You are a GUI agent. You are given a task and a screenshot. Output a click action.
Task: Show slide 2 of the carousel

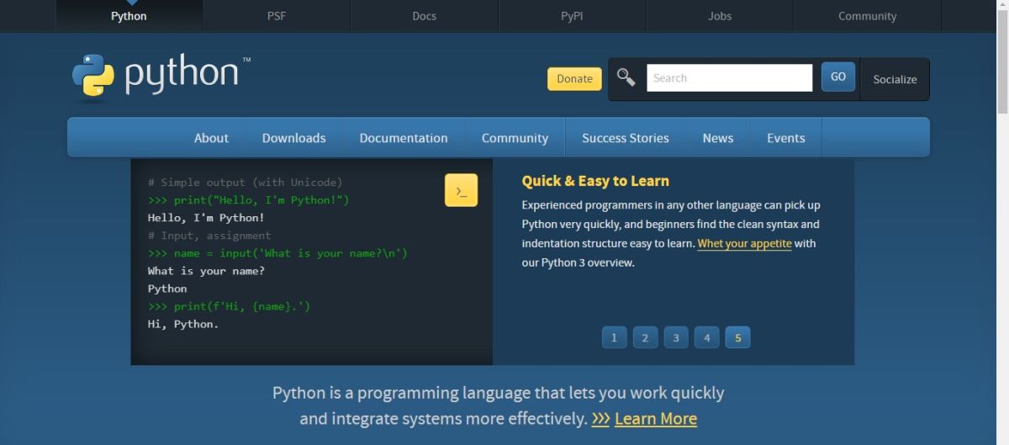(645, 337)
